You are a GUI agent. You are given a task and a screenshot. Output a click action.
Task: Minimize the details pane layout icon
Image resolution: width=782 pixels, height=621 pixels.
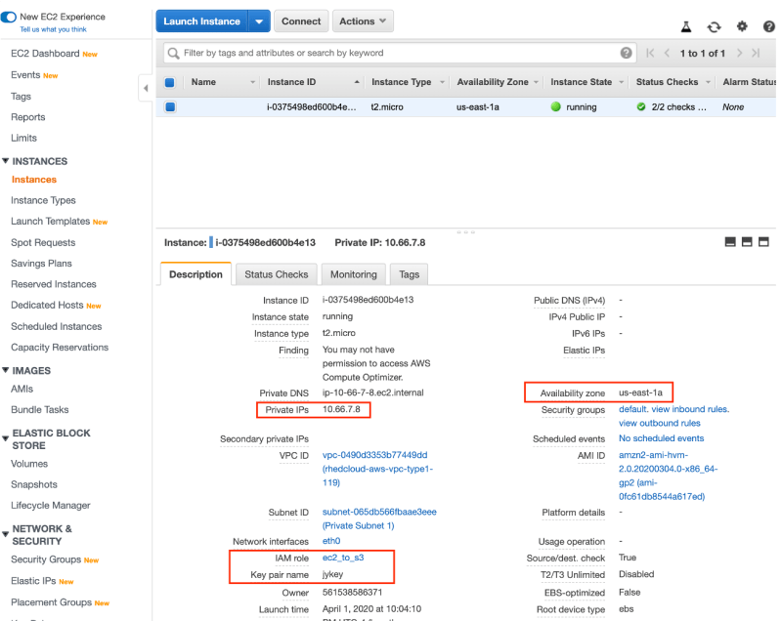[730, 242]
